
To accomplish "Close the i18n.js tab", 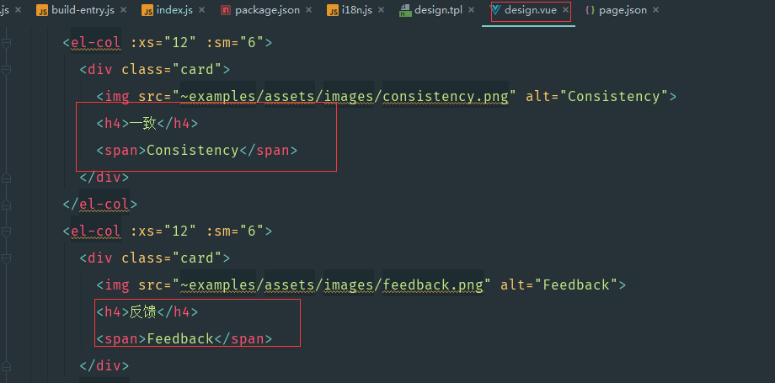I will [x=381, y=10].
